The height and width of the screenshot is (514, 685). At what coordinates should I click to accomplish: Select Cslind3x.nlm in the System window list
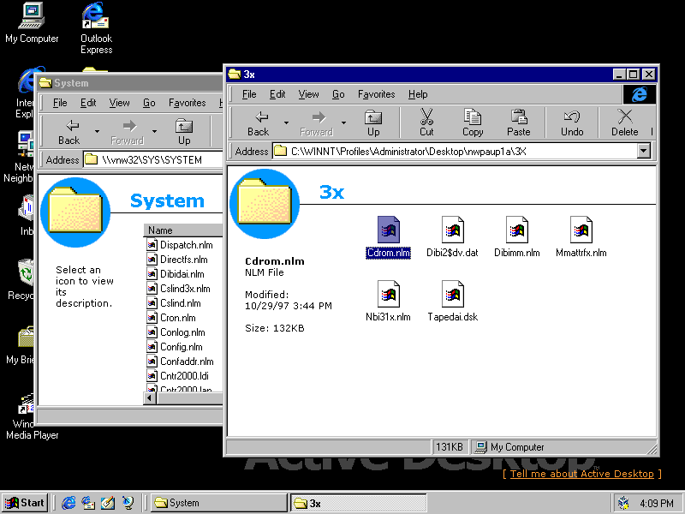[x=178, y=289]
